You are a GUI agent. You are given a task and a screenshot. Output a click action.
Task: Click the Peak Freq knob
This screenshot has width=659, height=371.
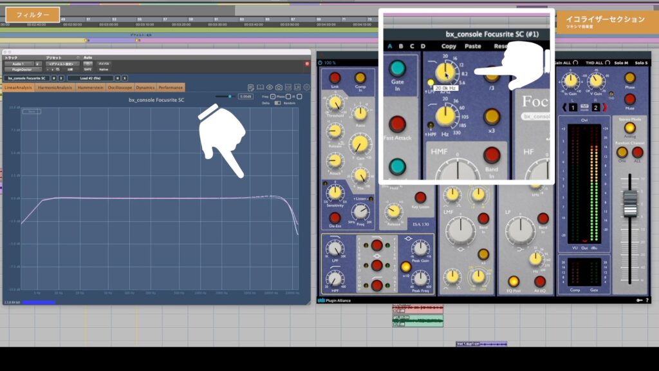[x=420, y=278]
